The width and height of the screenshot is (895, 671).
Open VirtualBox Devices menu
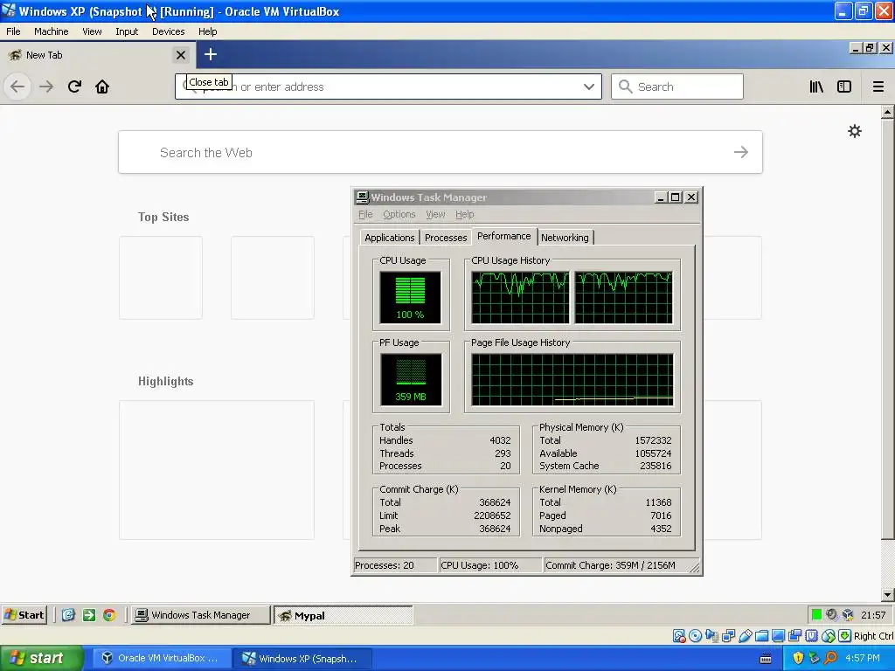(169, 31)
